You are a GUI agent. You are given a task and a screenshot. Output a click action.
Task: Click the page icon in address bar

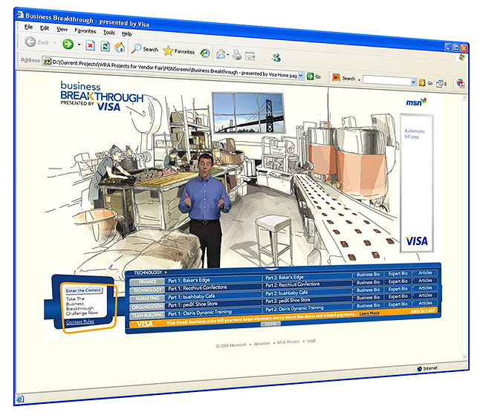point(47,62)
